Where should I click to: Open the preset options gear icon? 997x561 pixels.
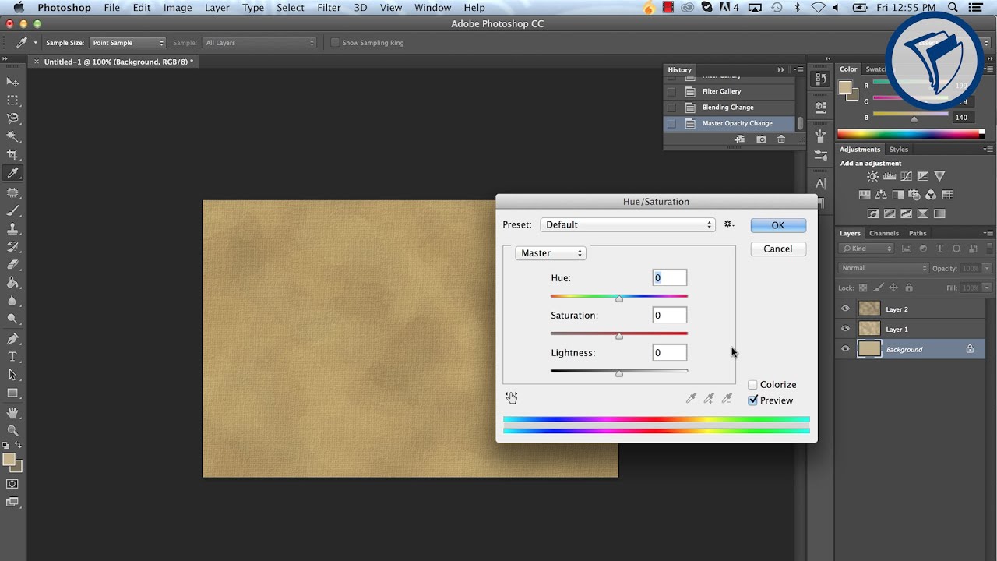click(729, 224)
